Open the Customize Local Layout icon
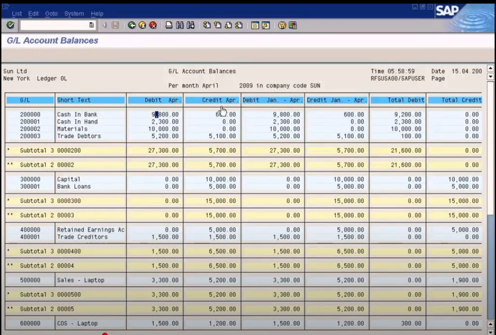 (x=293, y=25)
